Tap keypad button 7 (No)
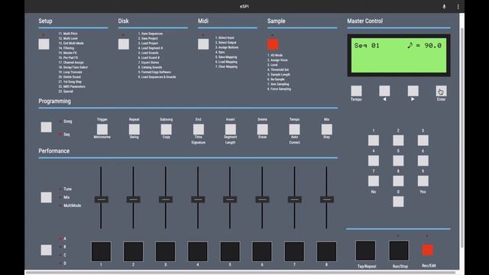This screenshot has height=275, width=489. (374, 181)
